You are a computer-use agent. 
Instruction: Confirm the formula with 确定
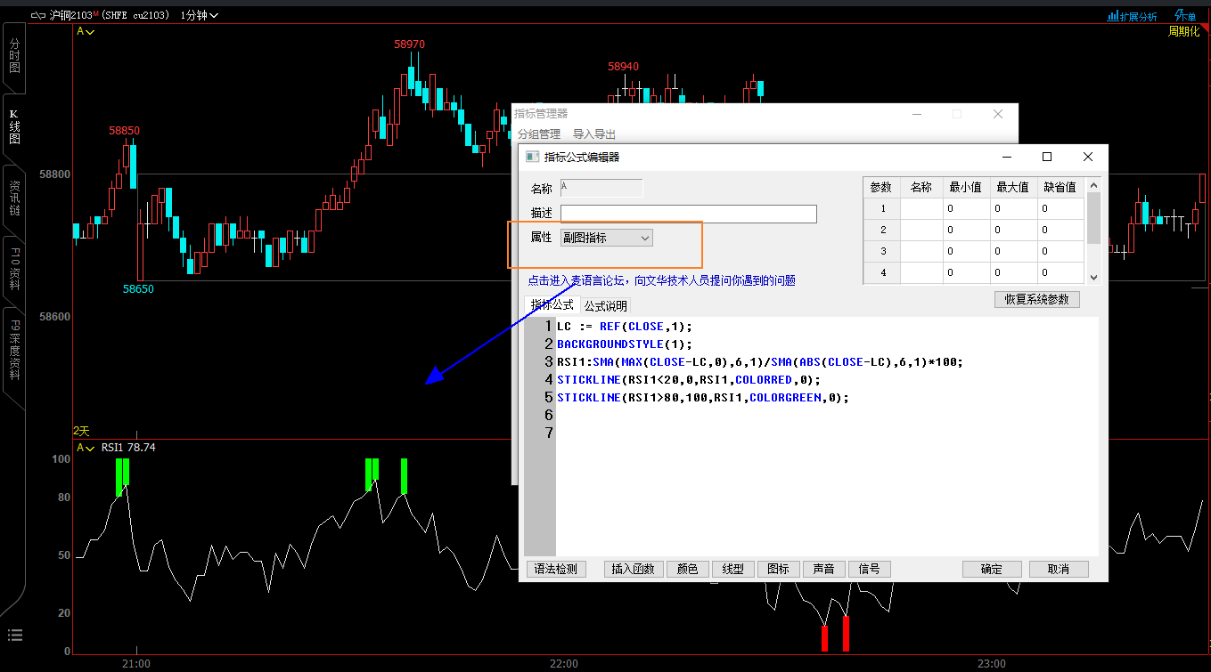point(992,569)
